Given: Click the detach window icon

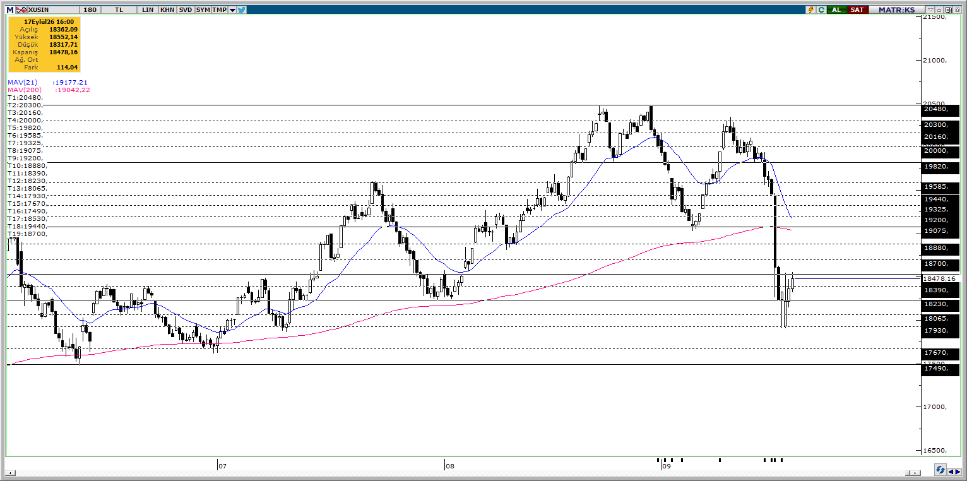Looking at the screenshot, I should tap(948, 10).
